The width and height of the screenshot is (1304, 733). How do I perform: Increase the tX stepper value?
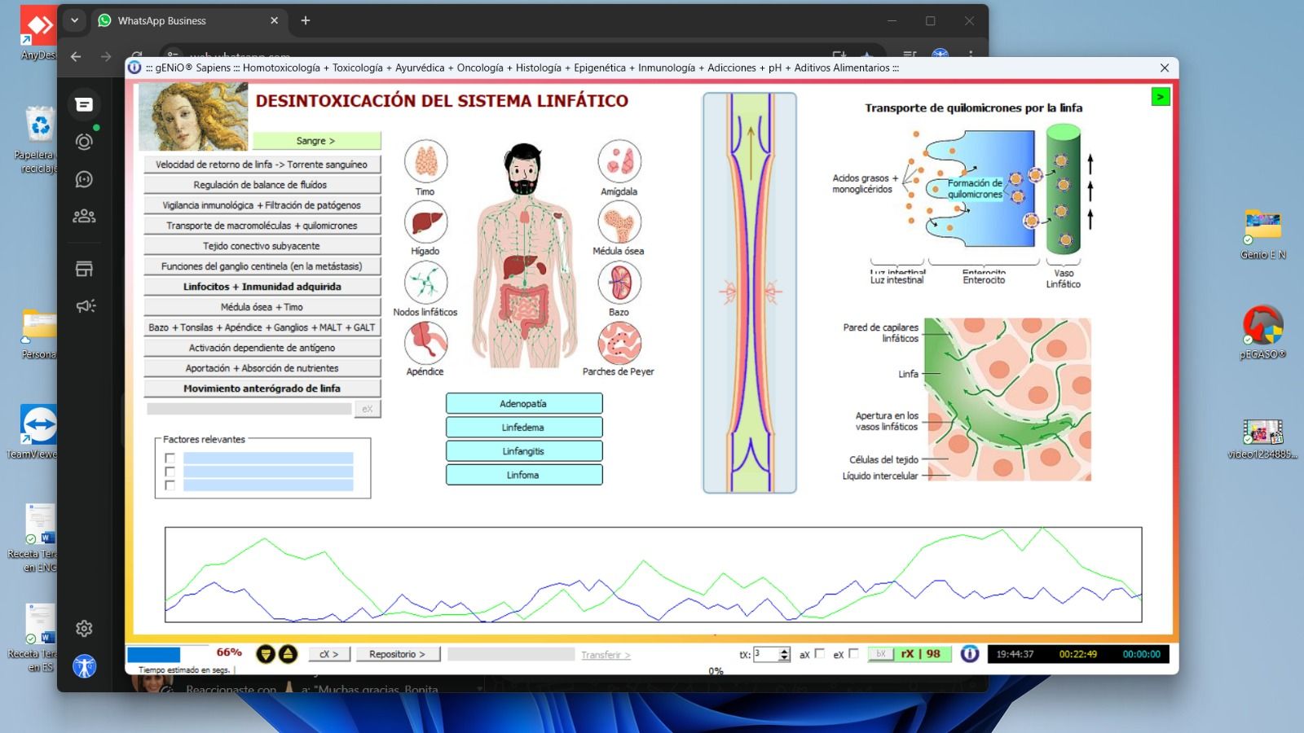click(784, 651)
